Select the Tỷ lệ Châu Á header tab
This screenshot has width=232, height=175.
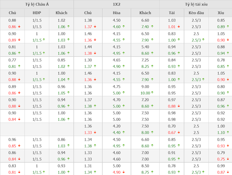[x=37, y=4]
